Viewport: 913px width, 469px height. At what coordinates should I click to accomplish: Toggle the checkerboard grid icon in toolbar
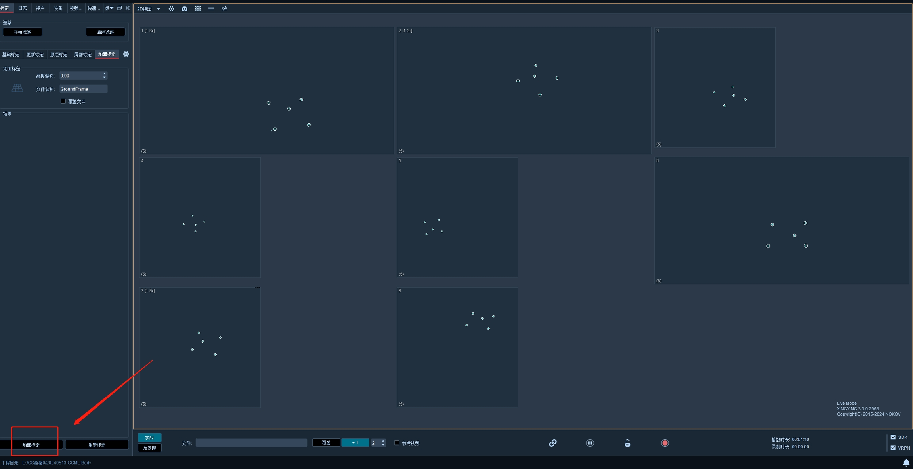point(198,9)
